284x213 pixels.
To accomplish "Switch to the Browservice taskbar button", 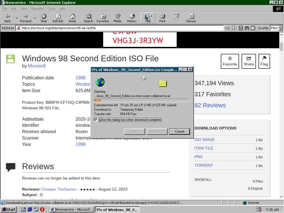I will coord(72,210).
